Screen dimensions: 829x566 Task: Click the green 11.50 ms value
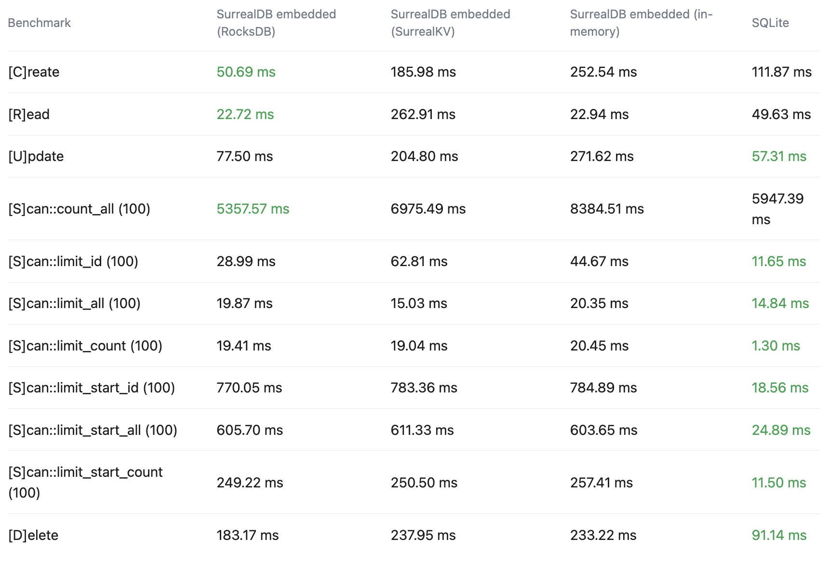(779, 483)
